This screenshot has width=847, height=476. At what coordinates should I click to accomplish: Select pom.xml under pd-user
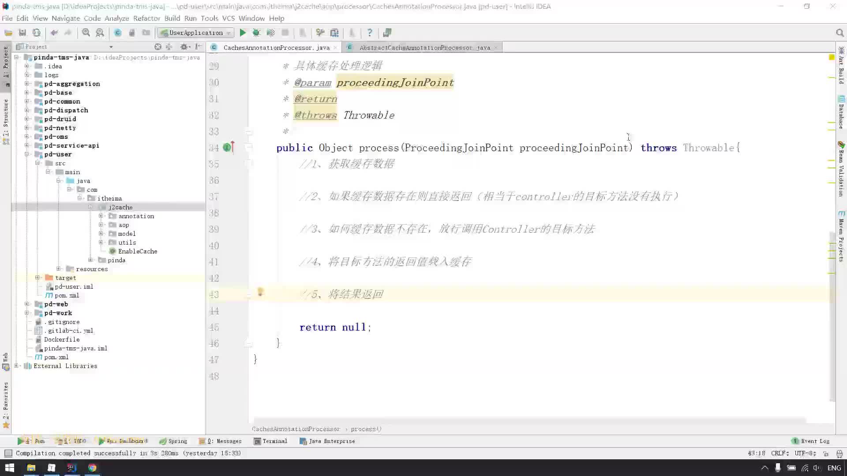point(67,295)
